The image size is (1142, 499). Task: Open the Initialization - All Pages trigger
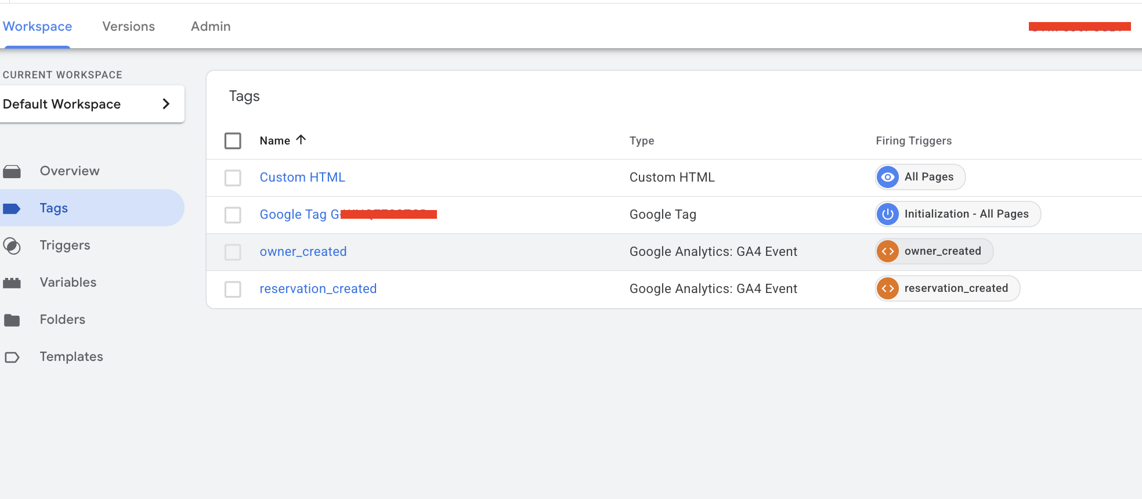958,214
